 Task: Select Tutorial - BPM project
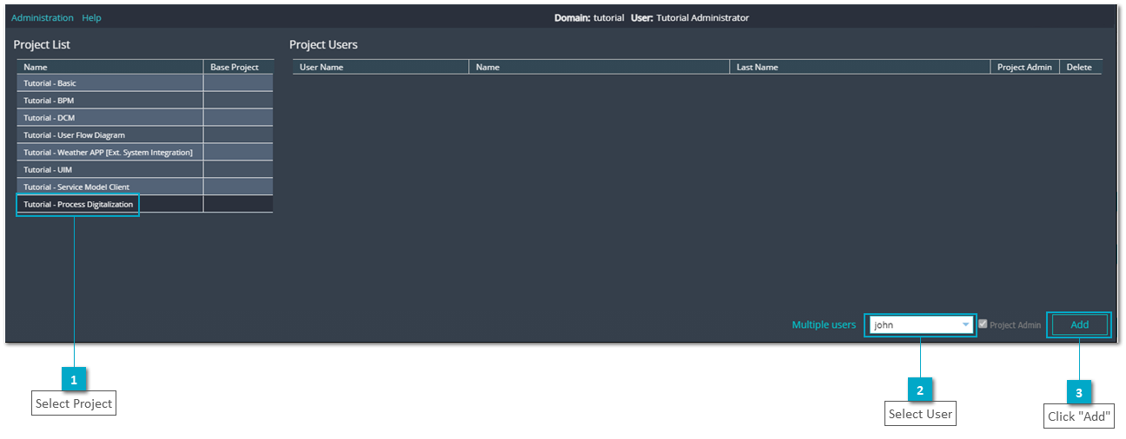(x=144, y=101)
